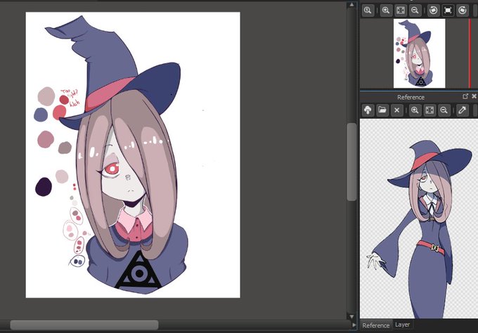Click the blue-violet color blob on canvas

point(41,115)
